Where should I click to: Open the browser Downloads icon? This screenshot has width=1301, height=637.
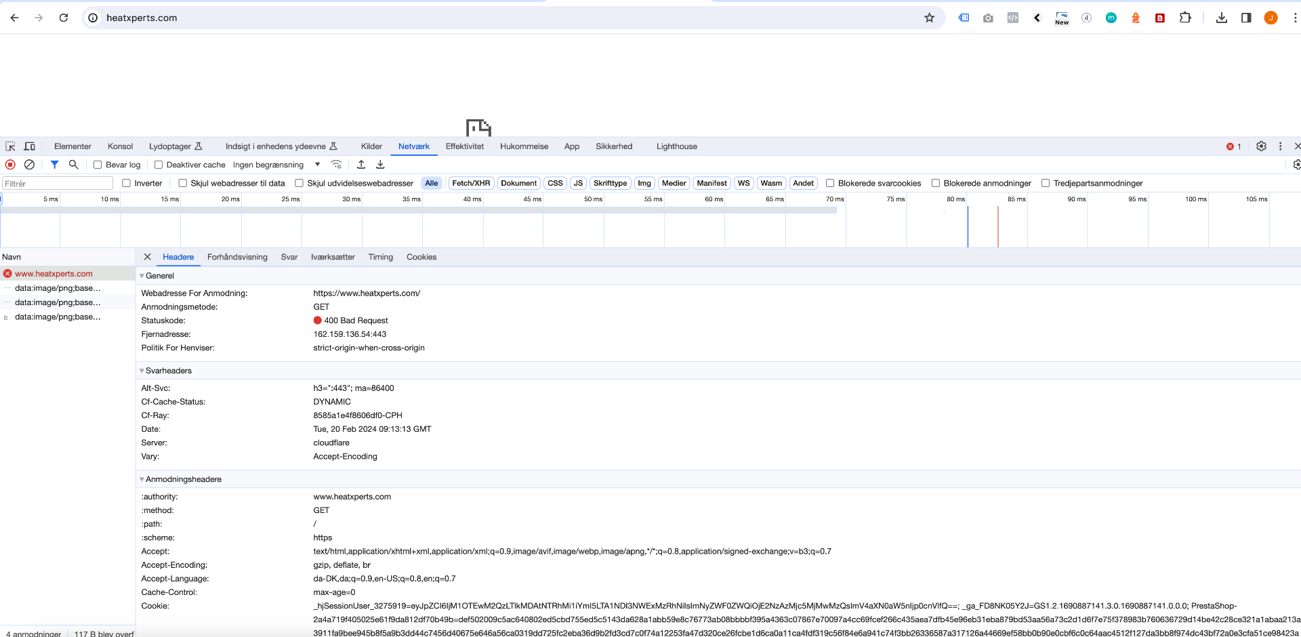point(1222,18)
